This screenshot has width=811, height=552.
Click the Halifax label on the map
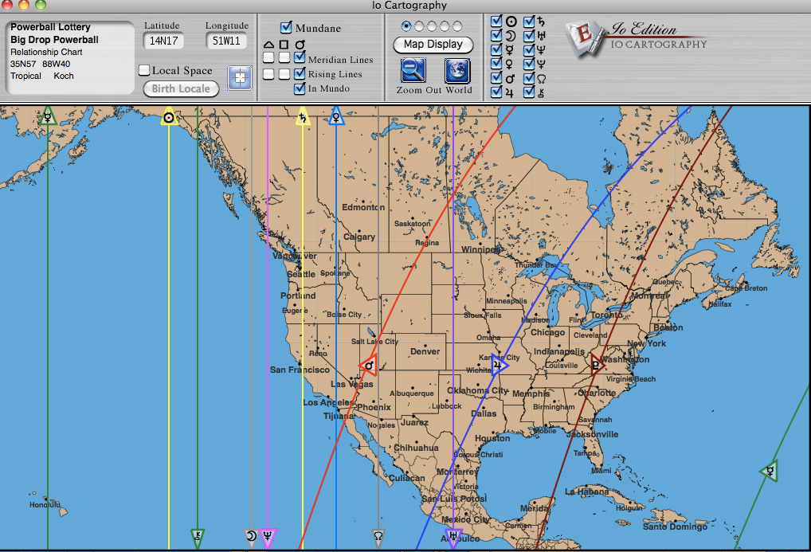click(x=720, y=304)
